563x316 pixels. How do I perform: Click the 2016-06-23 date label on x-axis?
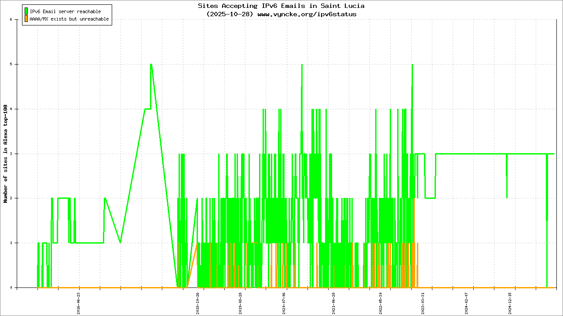click(79, 303)
